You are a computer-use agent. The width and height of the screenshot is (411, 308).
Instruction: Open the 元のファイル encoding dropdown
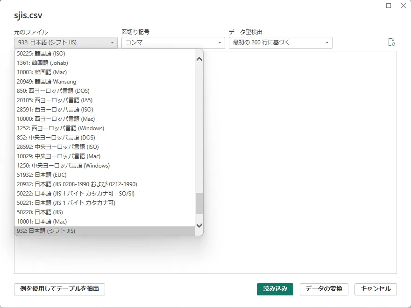click(x=66, y=42)
